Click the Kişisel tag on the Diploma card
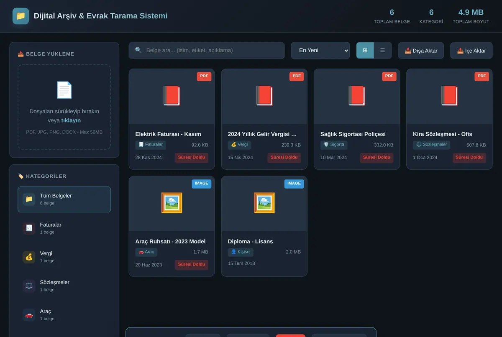Image resolution: width=502 pixels, height=337 pixels. coord(241,252)
